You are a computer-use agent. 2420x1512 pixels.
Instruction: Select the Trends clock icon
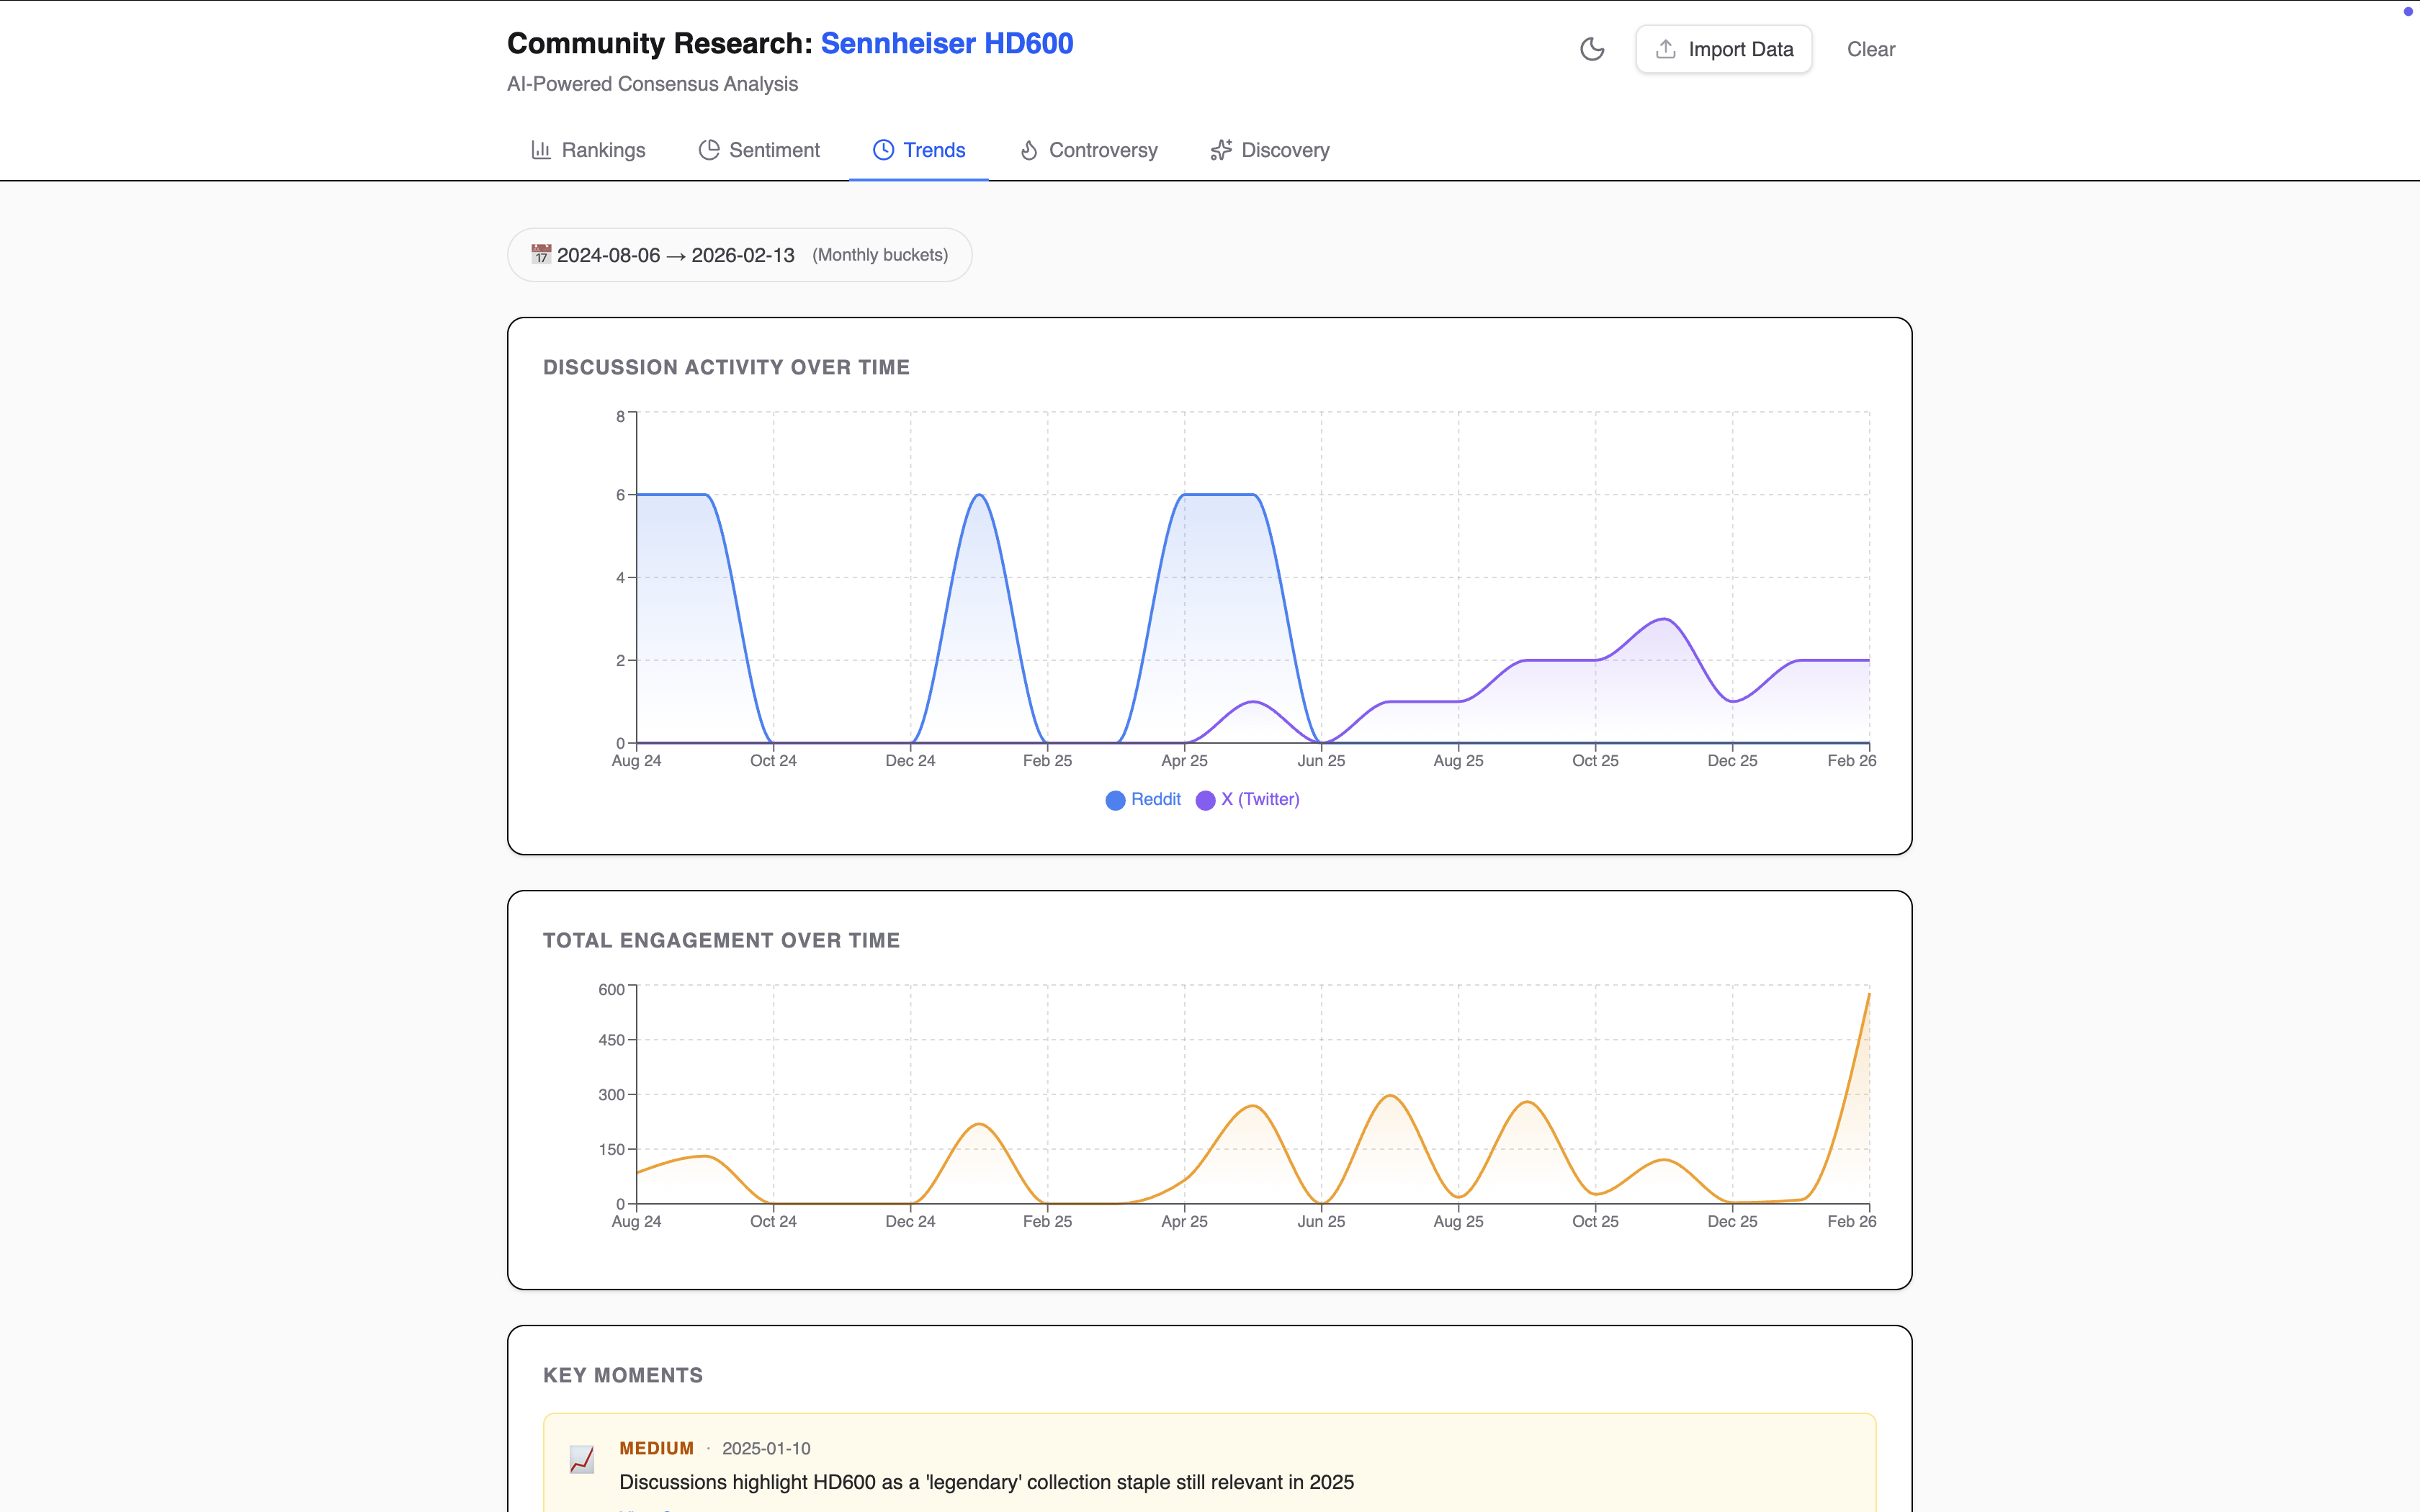click(884, 149)
